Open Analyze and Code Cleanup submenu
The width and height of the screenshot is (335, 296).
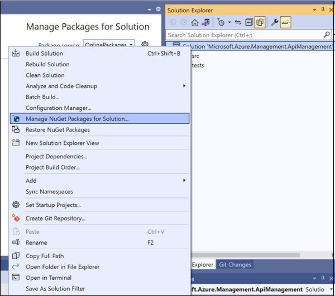(x=99, y=86)
